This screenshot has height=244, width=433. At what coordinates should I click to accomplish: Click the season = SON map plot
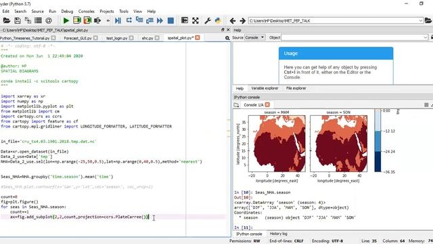pyautogui.click(x=338, y=144)
